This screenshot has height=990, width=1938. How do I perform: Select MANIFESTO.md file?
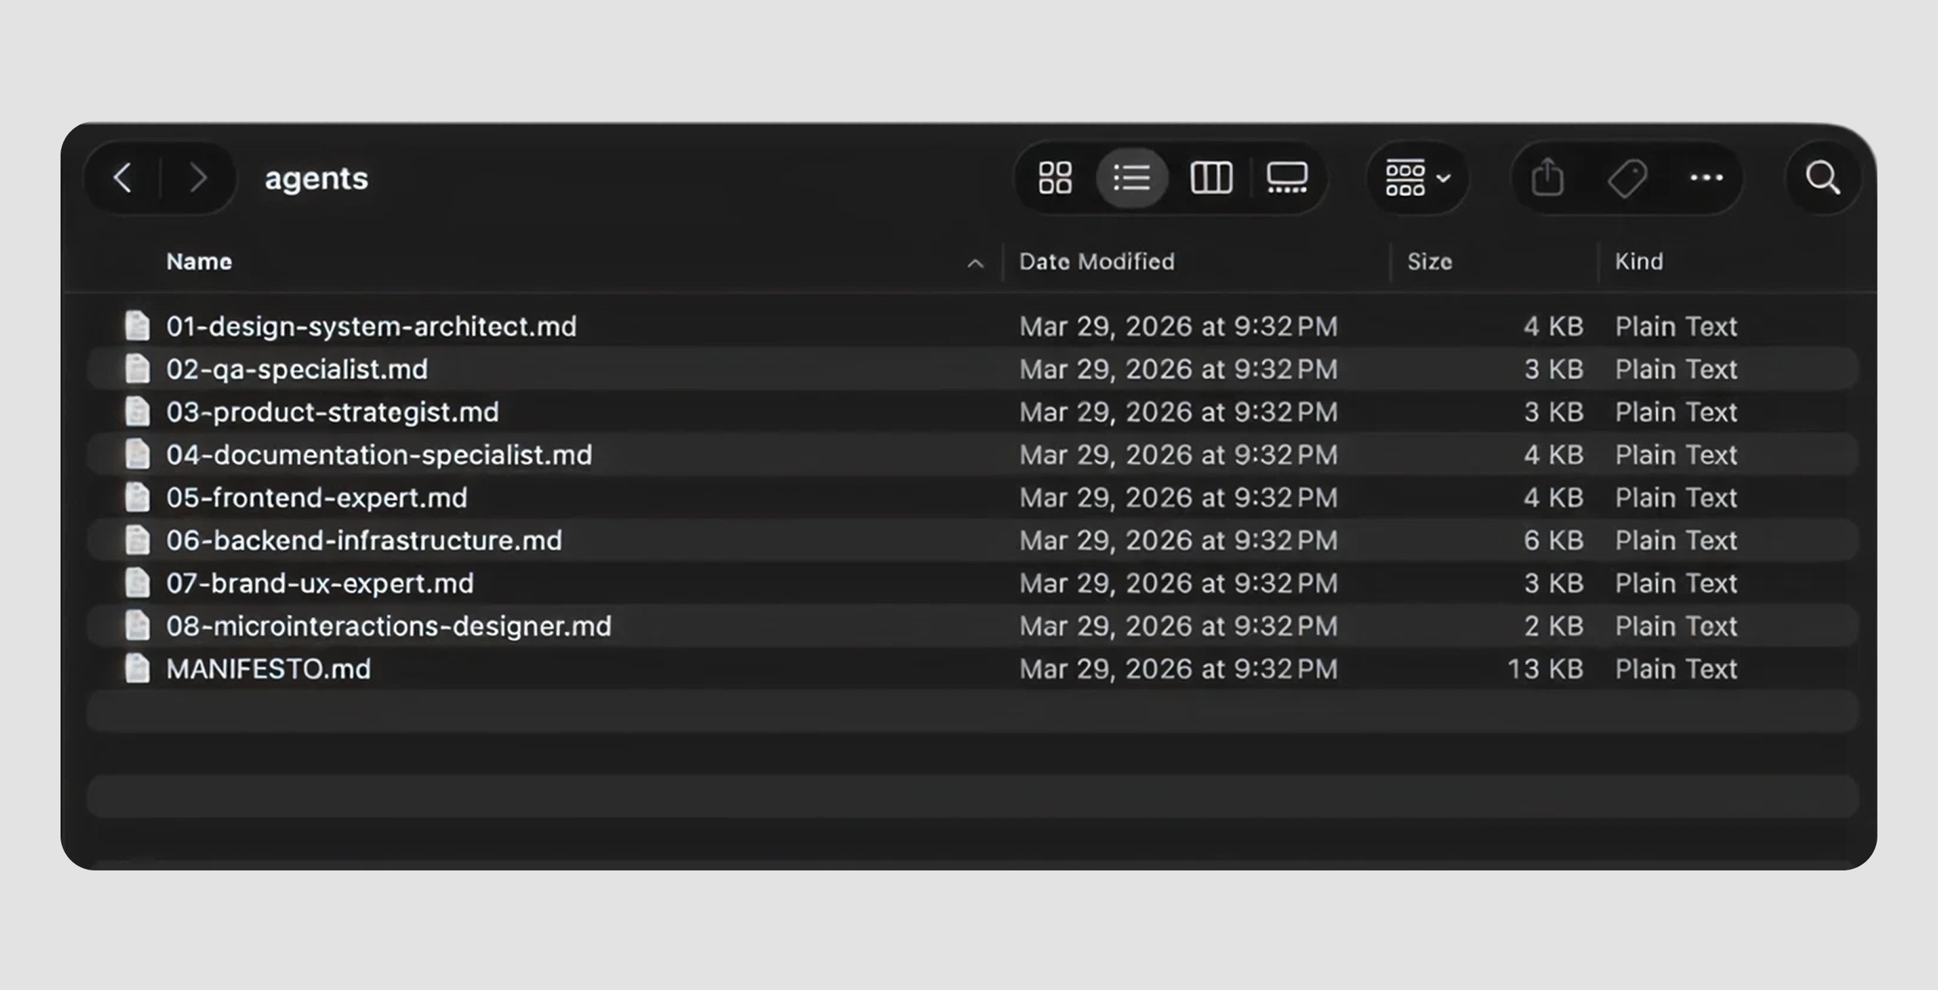click(x=269, y=669)
